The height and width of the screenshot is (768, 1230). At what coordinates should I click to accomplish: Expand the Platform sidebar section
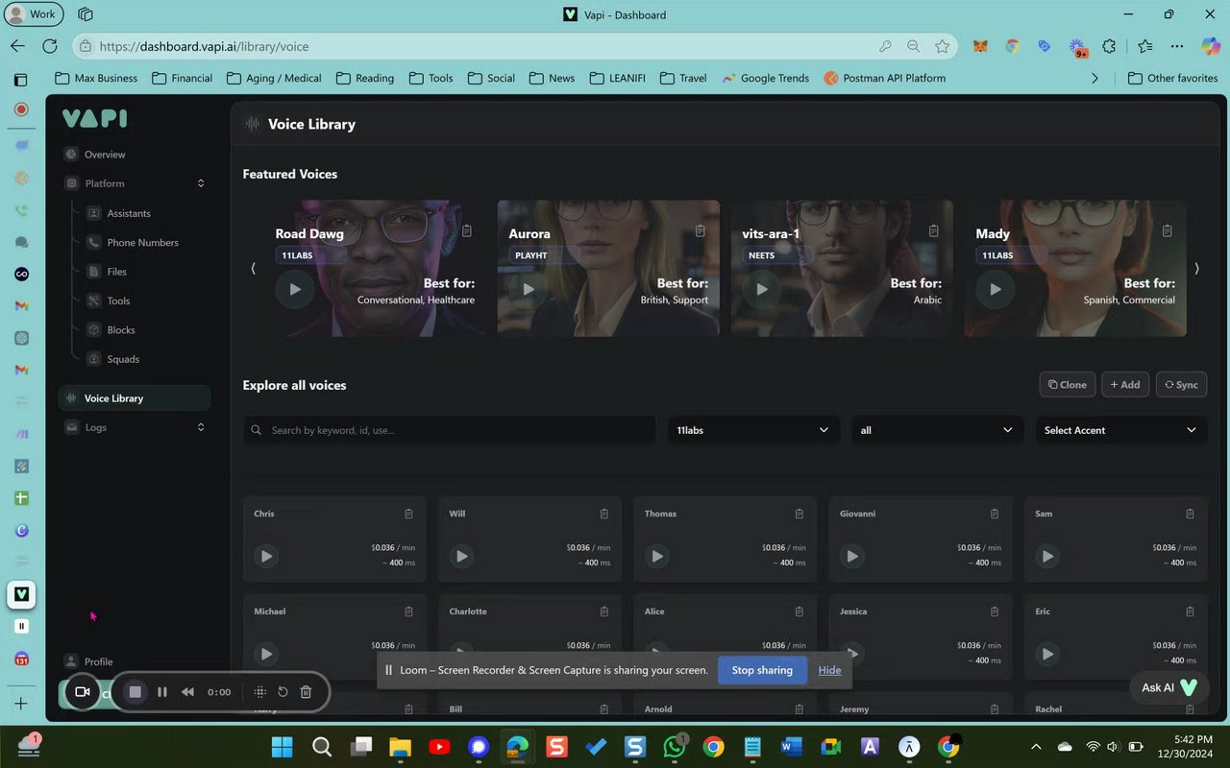click(201, 183)
